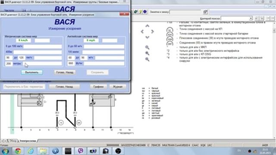This screenshot has width=276, height=155.
Task: Pan the diagram down with the arrow
Action: [x=147, y=37]
